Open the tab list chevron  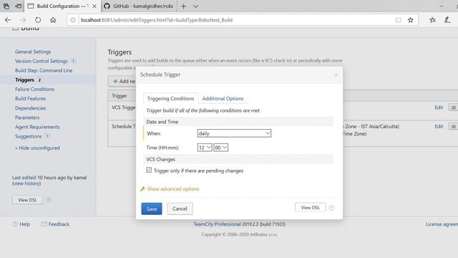click(195, 6)
